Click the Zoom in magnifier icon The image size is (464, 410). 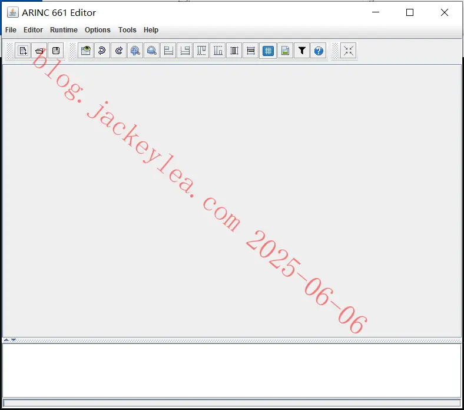tap(135, 51)
